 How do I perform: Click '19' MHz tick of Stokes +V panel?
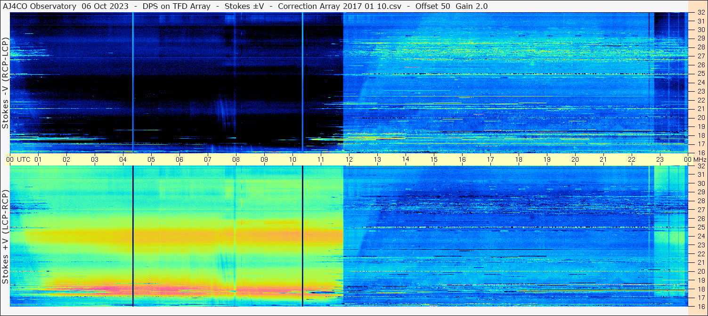[700, 280]
